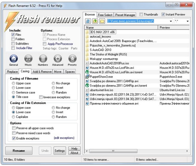
Task: Enable Apply Pre-Processor checkbox
Action: pos(45,44)
